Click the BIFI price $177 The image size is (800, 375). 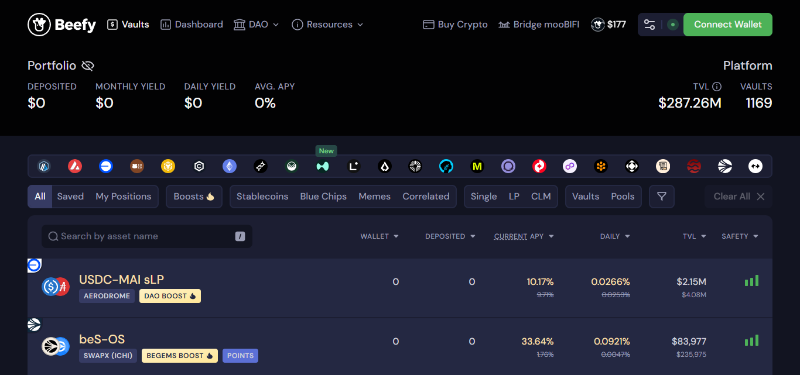[x=608, y=25]
